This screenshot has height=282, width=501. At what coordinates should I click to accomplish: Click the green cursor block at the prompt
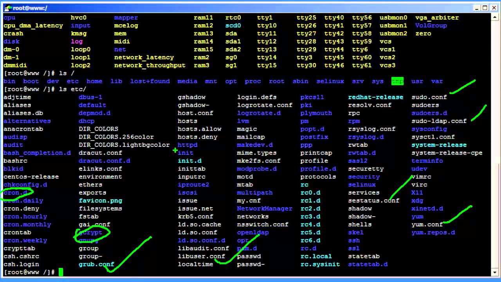pyautogui.click(x=61, y=272)
